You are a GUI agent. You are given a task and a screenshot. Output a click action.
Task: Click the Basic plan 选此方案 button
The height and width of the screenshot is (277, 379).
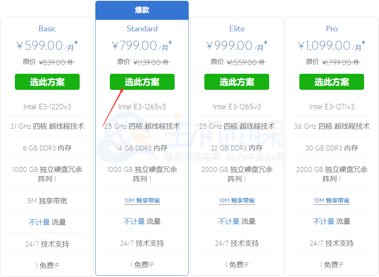[x=47, y=82]
